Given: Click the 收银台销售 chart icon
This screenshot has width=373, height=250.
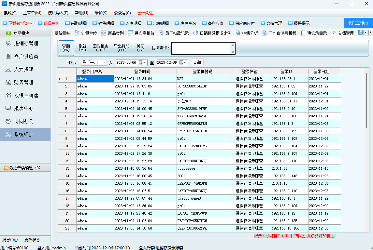Looking at the screenshot, I should [8, 95].
